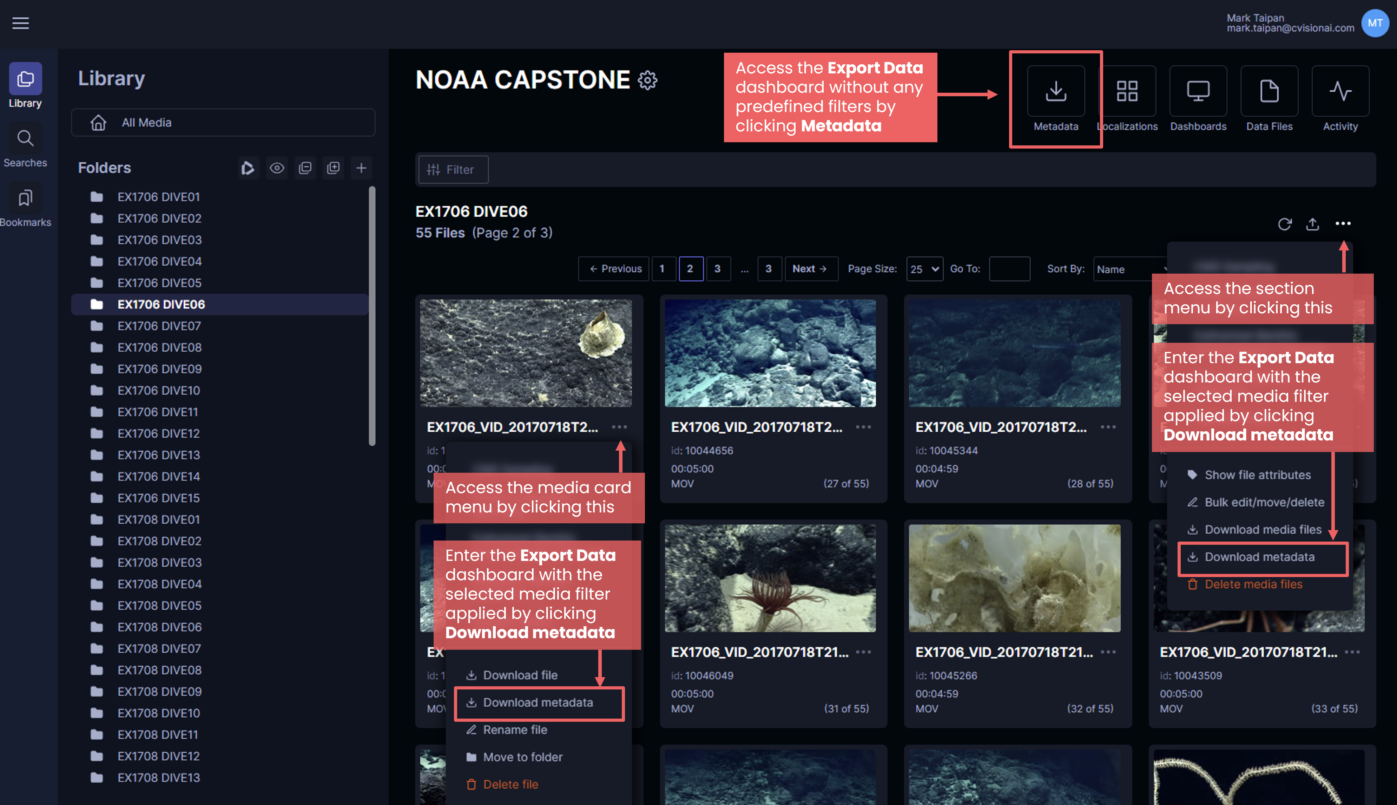Open folder EX1708 DIVE07

220,648
